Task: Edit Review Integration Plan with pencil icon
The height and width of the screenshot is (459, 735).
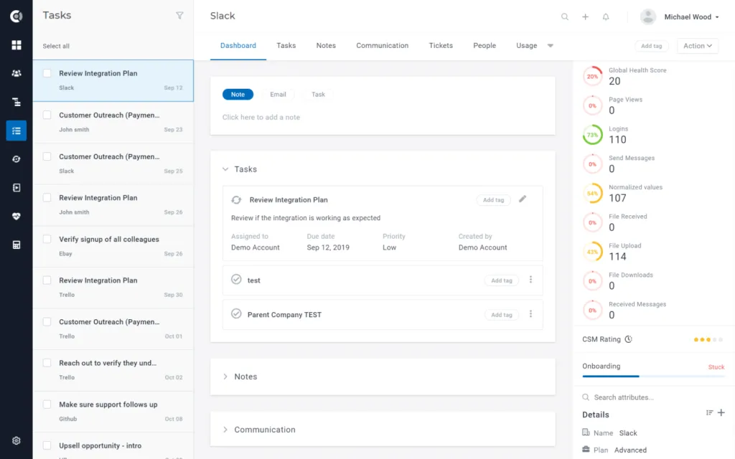Action: pyautogui.click(x=523, y=199)
